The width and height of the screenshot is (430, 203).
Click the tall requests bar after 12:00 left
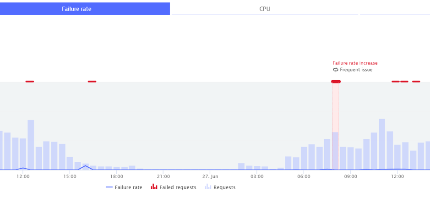coord(31,145)
